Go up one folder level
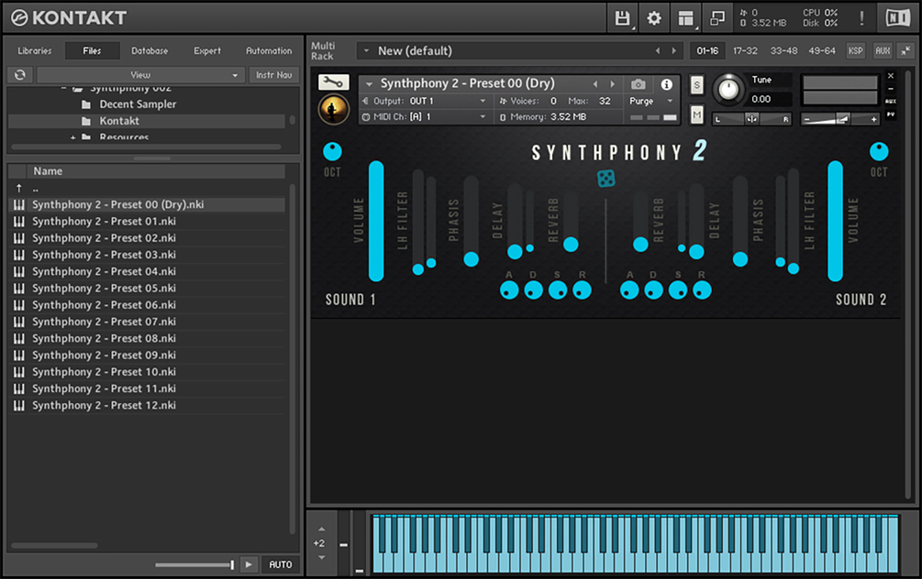 [x=19, y=188]
